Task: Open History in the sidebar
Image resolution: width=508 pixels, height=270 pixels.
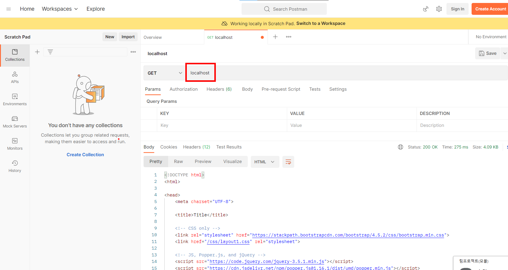Action: pyautogui.click(x=15, y=167)
